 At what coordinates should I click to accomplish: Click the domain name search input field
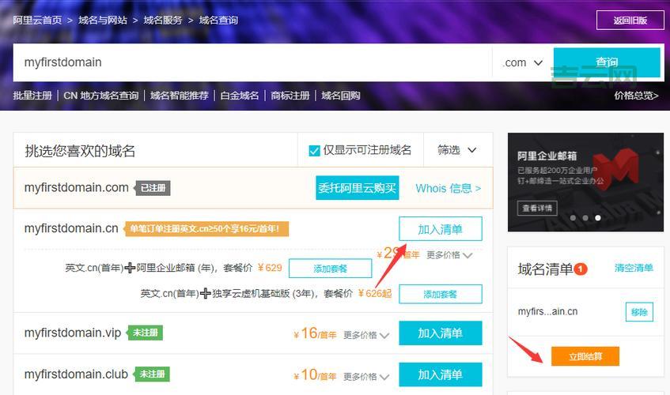pos(253,62)
